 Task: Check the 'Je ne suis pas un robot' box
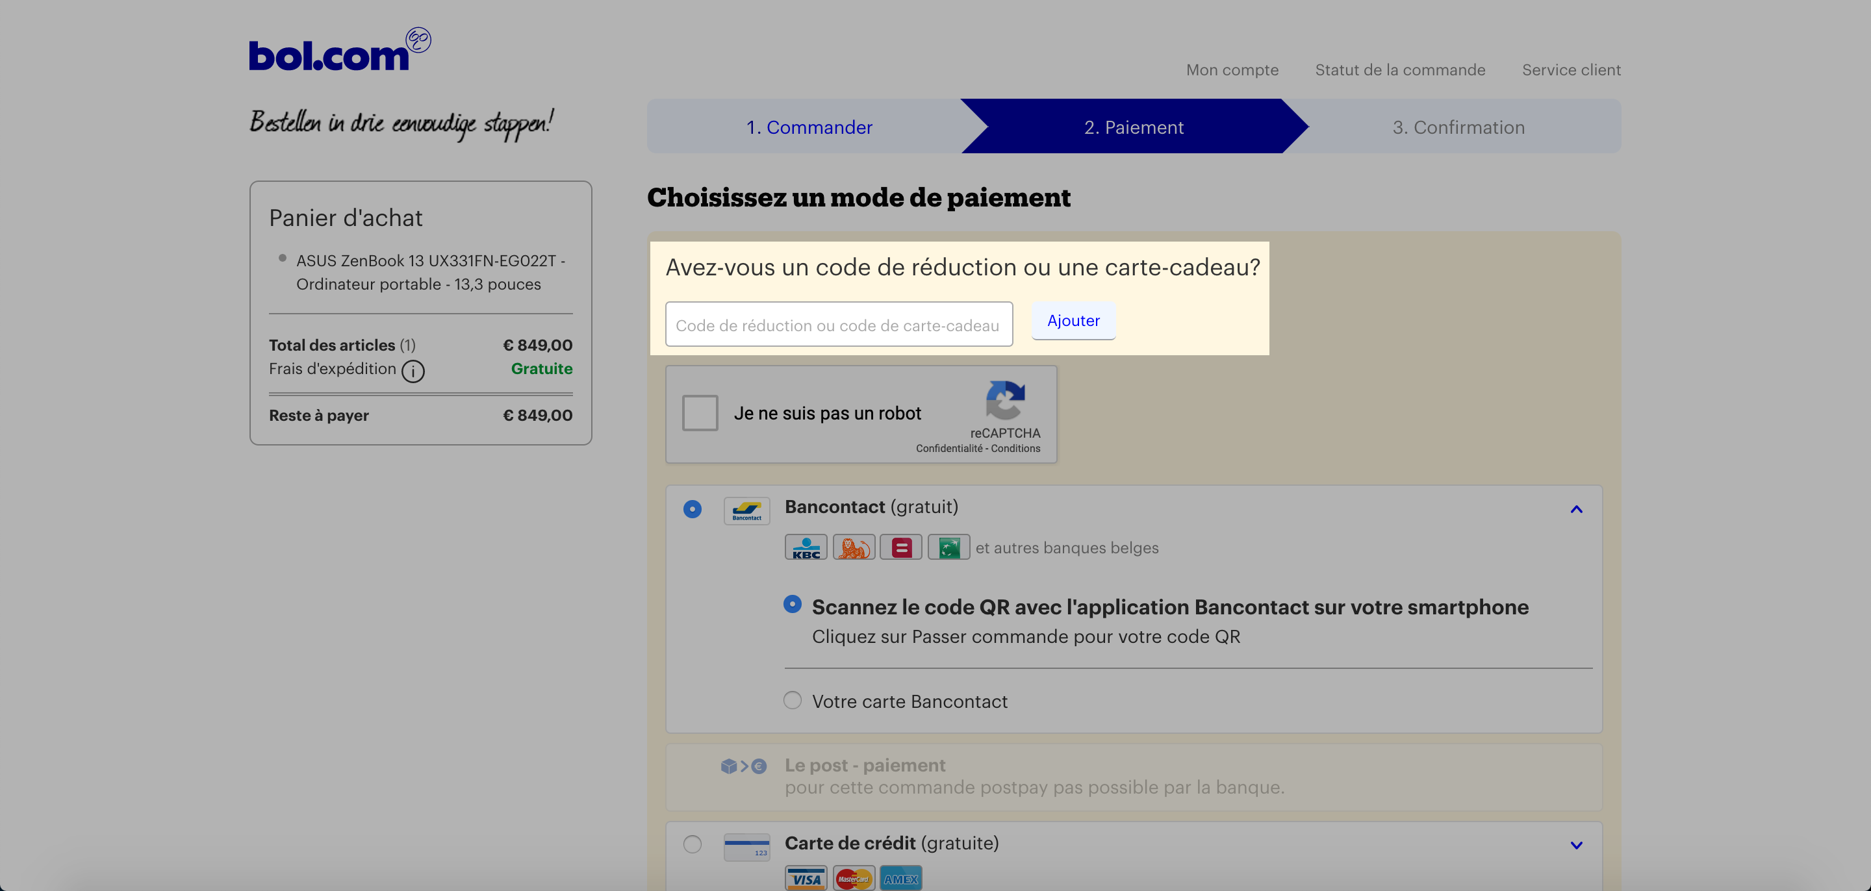[x=700, y=412]
